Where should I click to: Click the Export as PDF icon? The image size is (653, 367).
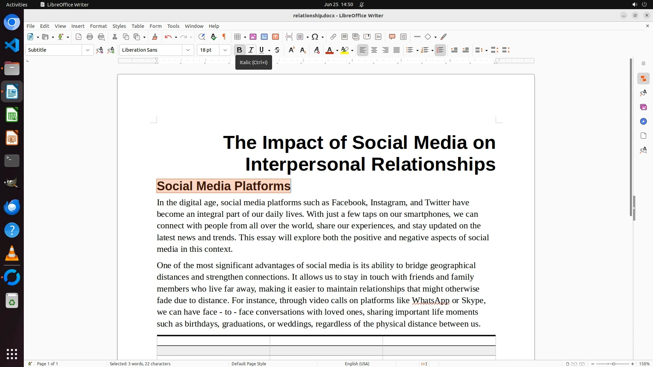click(x=79, y=37)
